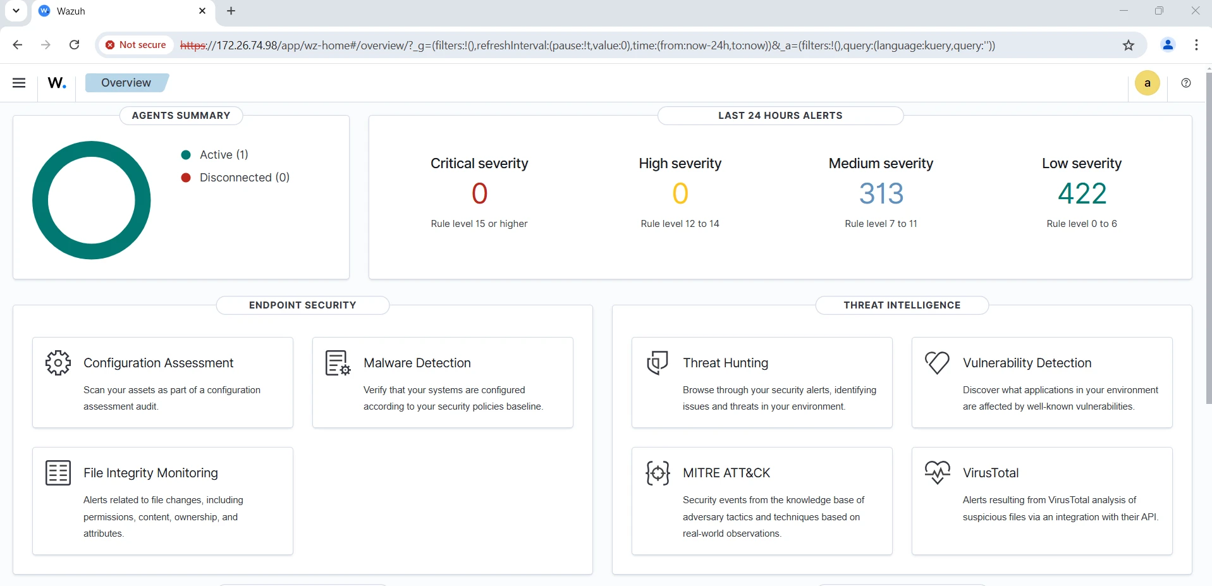
Task: Click the VirusTotal heartbeat icon
Action: click(937, 472)
